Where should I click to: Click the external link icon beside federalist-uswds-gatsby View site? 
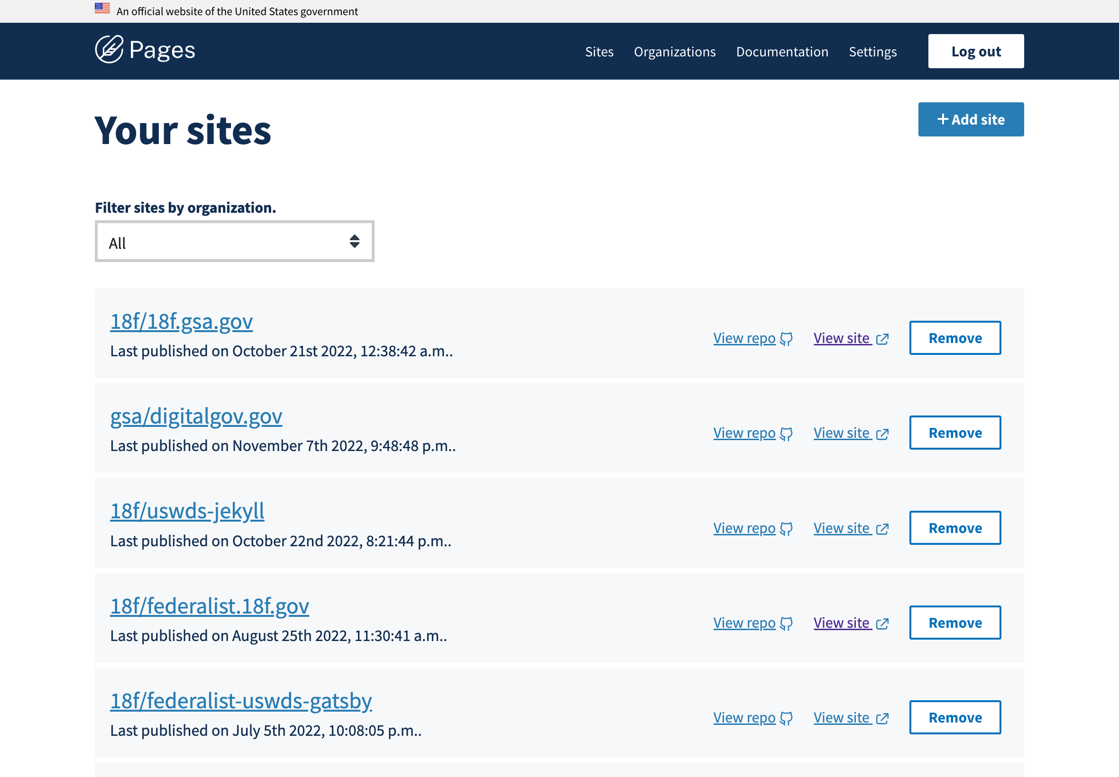pyautogui.click(x=883, y=719)
